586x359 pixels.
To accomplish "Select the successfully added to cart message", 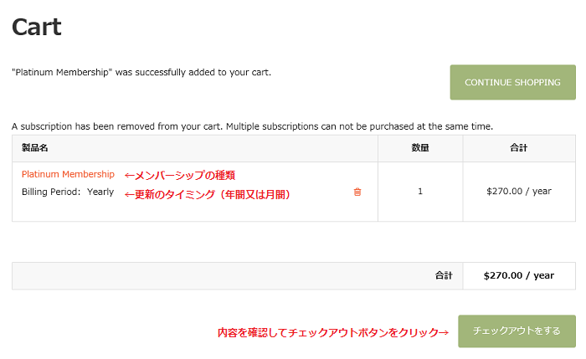I will coord(141,72).
